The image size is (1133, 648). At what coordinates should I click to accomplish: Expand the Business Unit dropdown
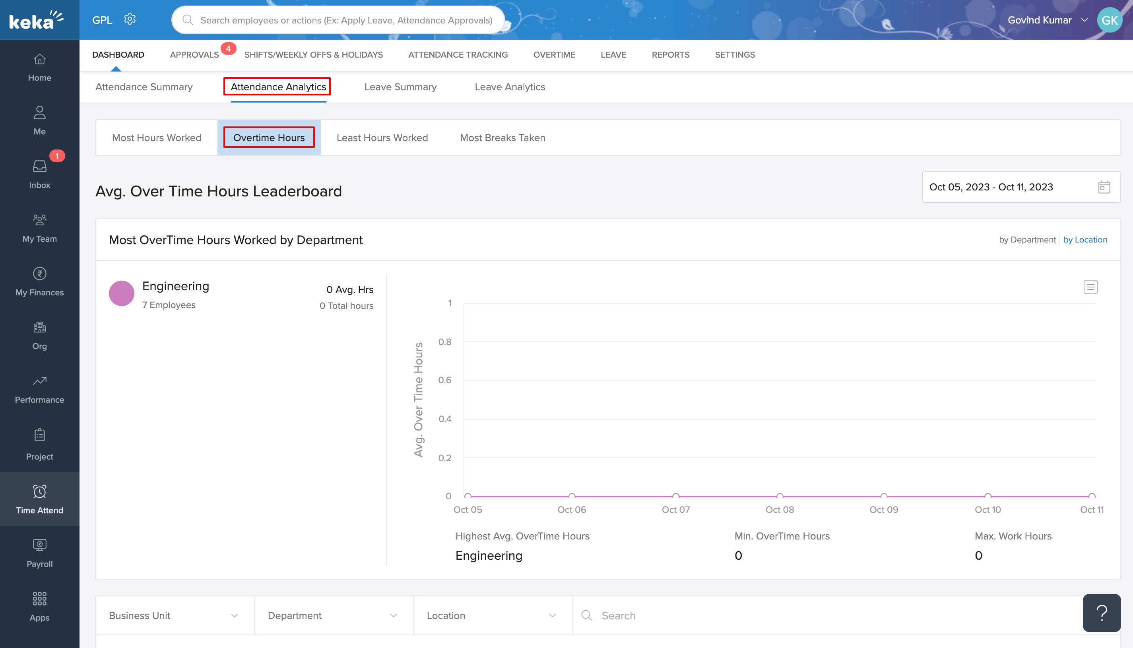tap(175, 615)
